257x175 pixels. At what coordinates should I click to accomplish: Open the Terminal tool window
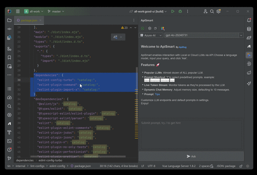point(9,141)
